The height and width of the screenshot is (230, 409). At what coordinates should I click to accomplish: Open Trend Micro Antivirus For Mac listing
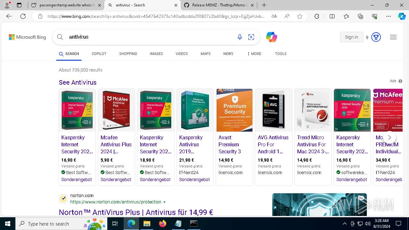click(x=313, y=144)
